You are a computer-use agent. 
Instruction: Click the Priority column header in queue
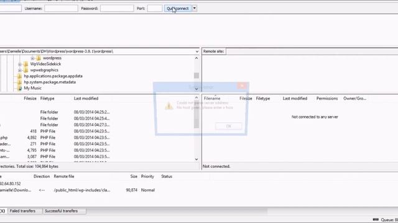pyautogui.click(x=147, y=177)
